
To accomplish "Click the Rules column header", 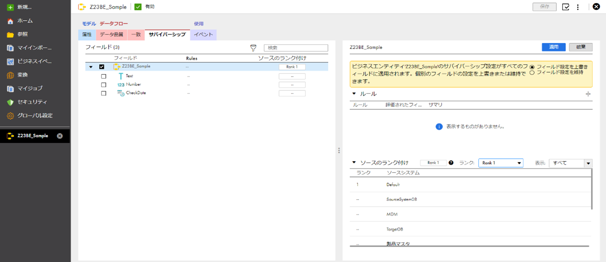I will coord(191,58).
